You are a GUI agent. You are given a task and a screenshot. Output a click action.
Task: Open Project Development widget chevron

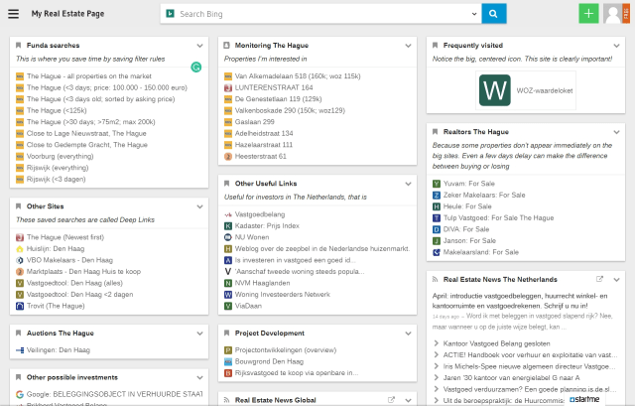click(408, 334)
